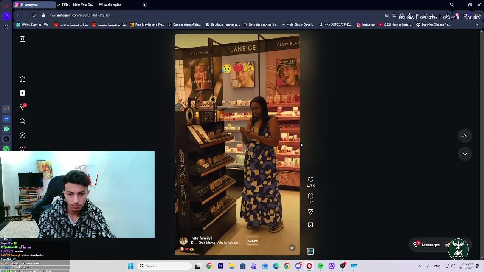
Task: Switch to TikTok - Make Your Day tab
Action: pos(75,5)
